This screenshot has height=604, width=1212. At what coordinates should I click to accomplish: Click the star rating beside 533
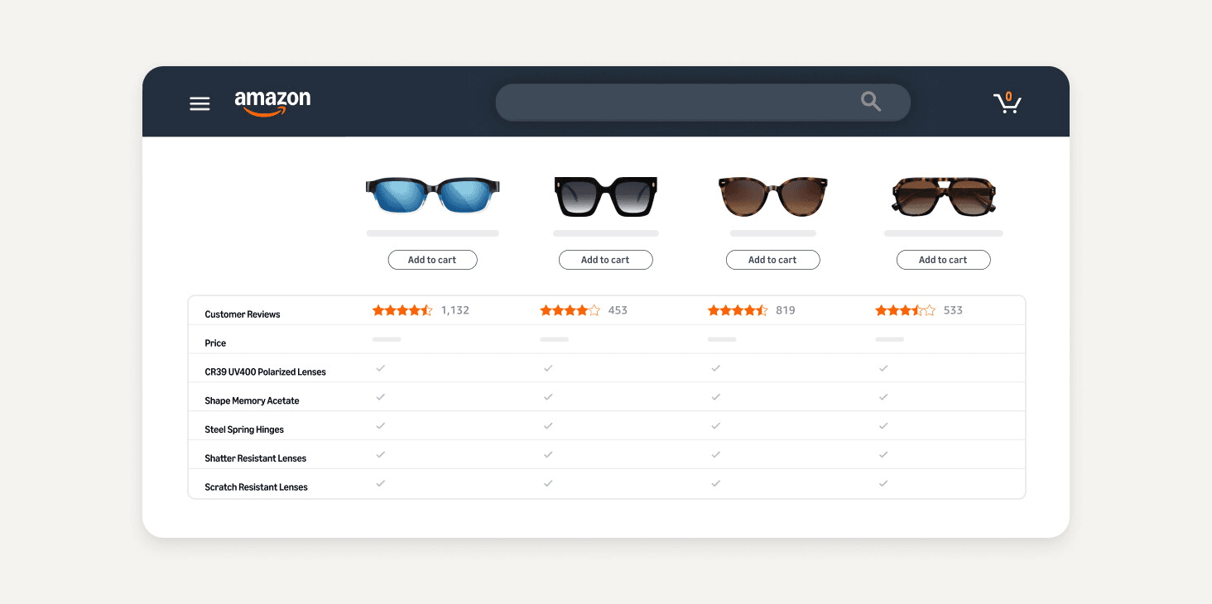tap(906, 310)
